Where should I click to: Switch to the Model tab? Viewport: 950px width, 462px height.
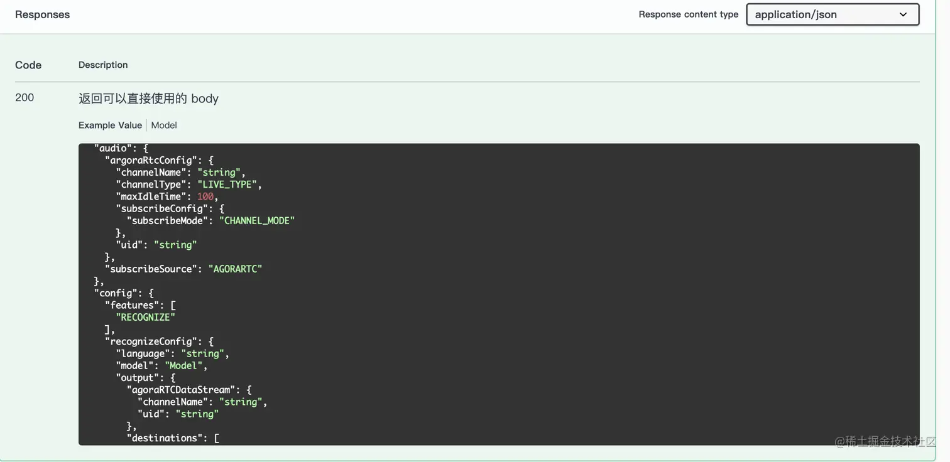tap(164, 125)
